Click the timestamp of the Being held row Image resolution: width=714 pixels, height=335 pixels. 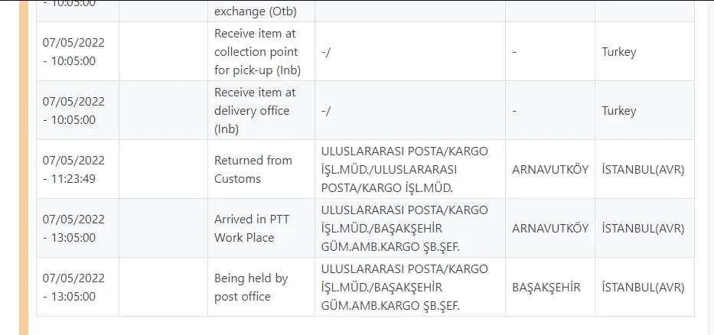73,287
